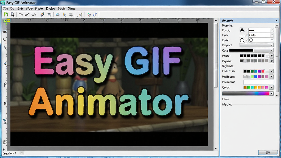
Task: Click inside the gradient spectrum color bar
Action: (246, 94)
